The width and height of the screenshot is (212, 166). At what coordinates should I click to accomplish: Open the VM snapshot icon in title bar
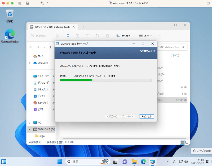click(x=27, y=3)
